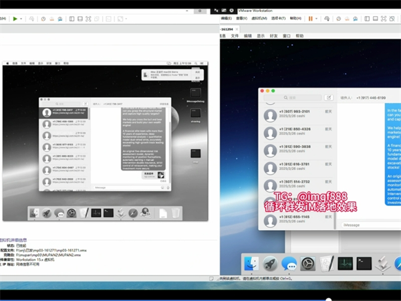Open the 好友 menu in macOS menu bar

tap(273, 35)
